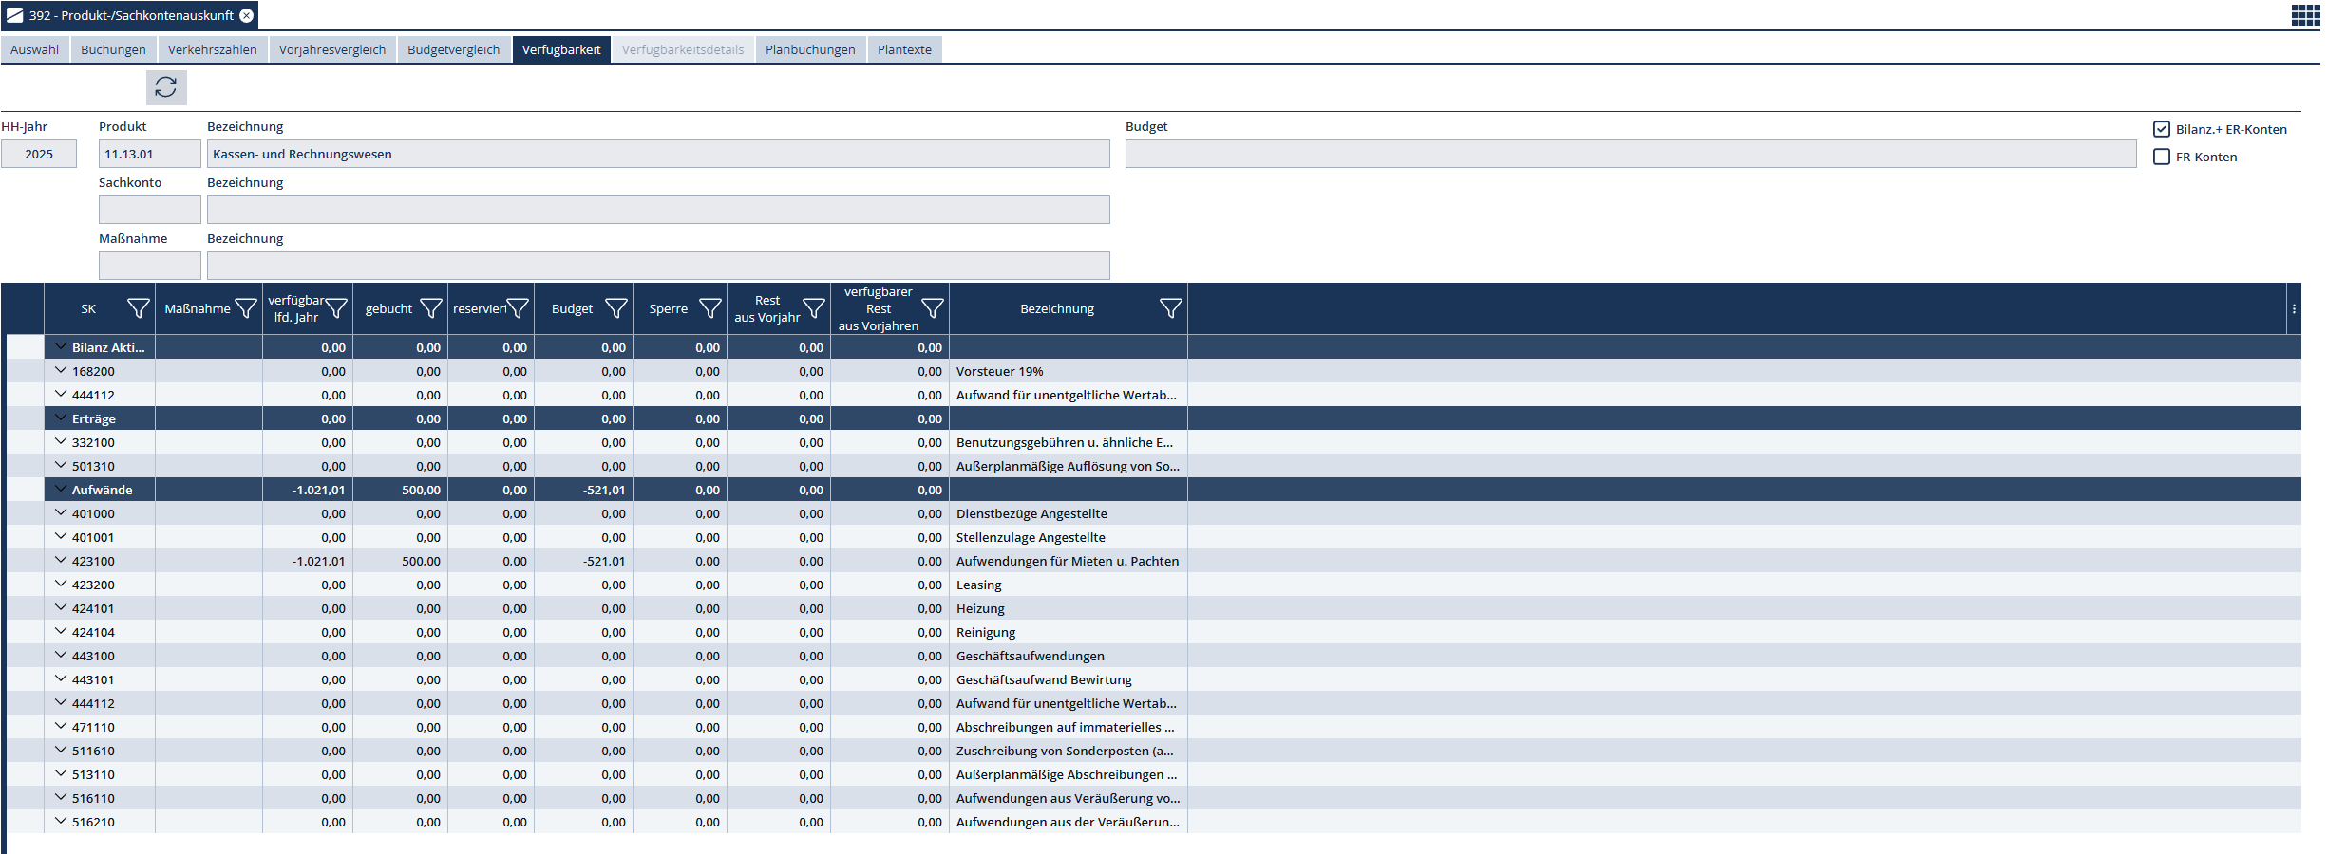Click the Sachkonto input field
2327x854 pixels.
point(149,210)
